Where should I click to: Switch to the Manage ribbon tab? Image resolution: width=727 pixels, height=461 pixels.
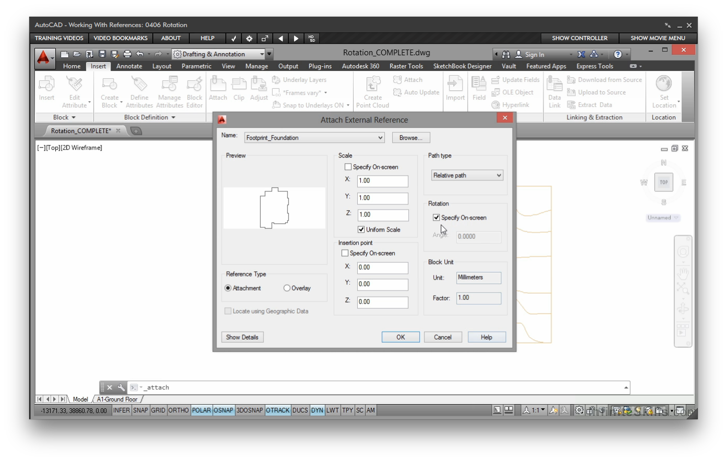[x=257, y=66]
